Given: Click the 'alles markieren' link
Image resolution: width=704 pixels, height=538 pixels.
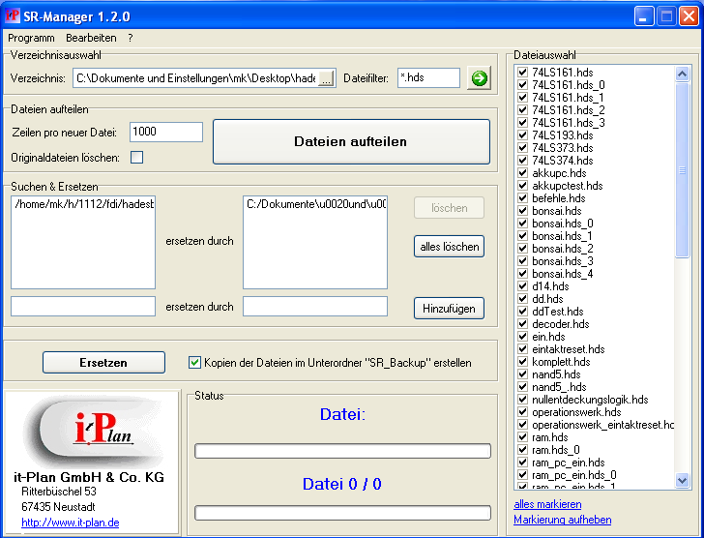Looking at the screenshot, I should (547, 504).
